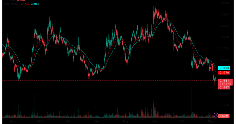Screen dimensions: 236x124
Task: Click the Apr label on time axis
Action: click(x=12, y=121)
